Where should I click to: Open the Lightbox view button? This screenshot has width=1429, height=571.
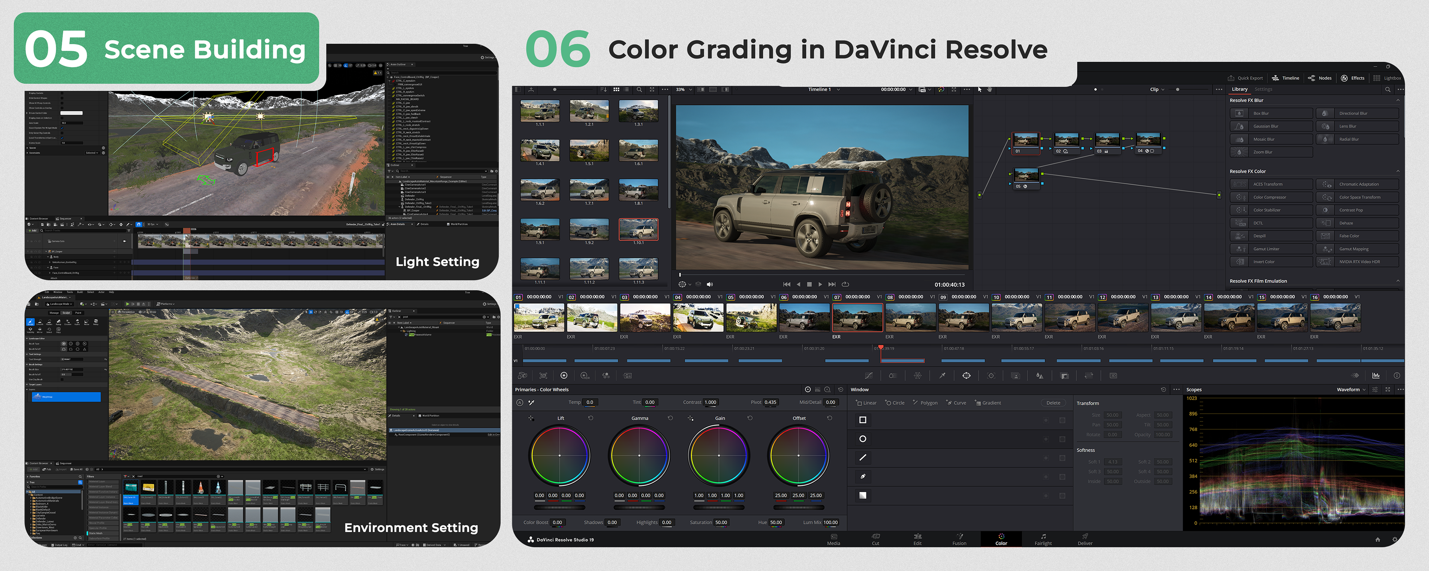point(1387,78)
